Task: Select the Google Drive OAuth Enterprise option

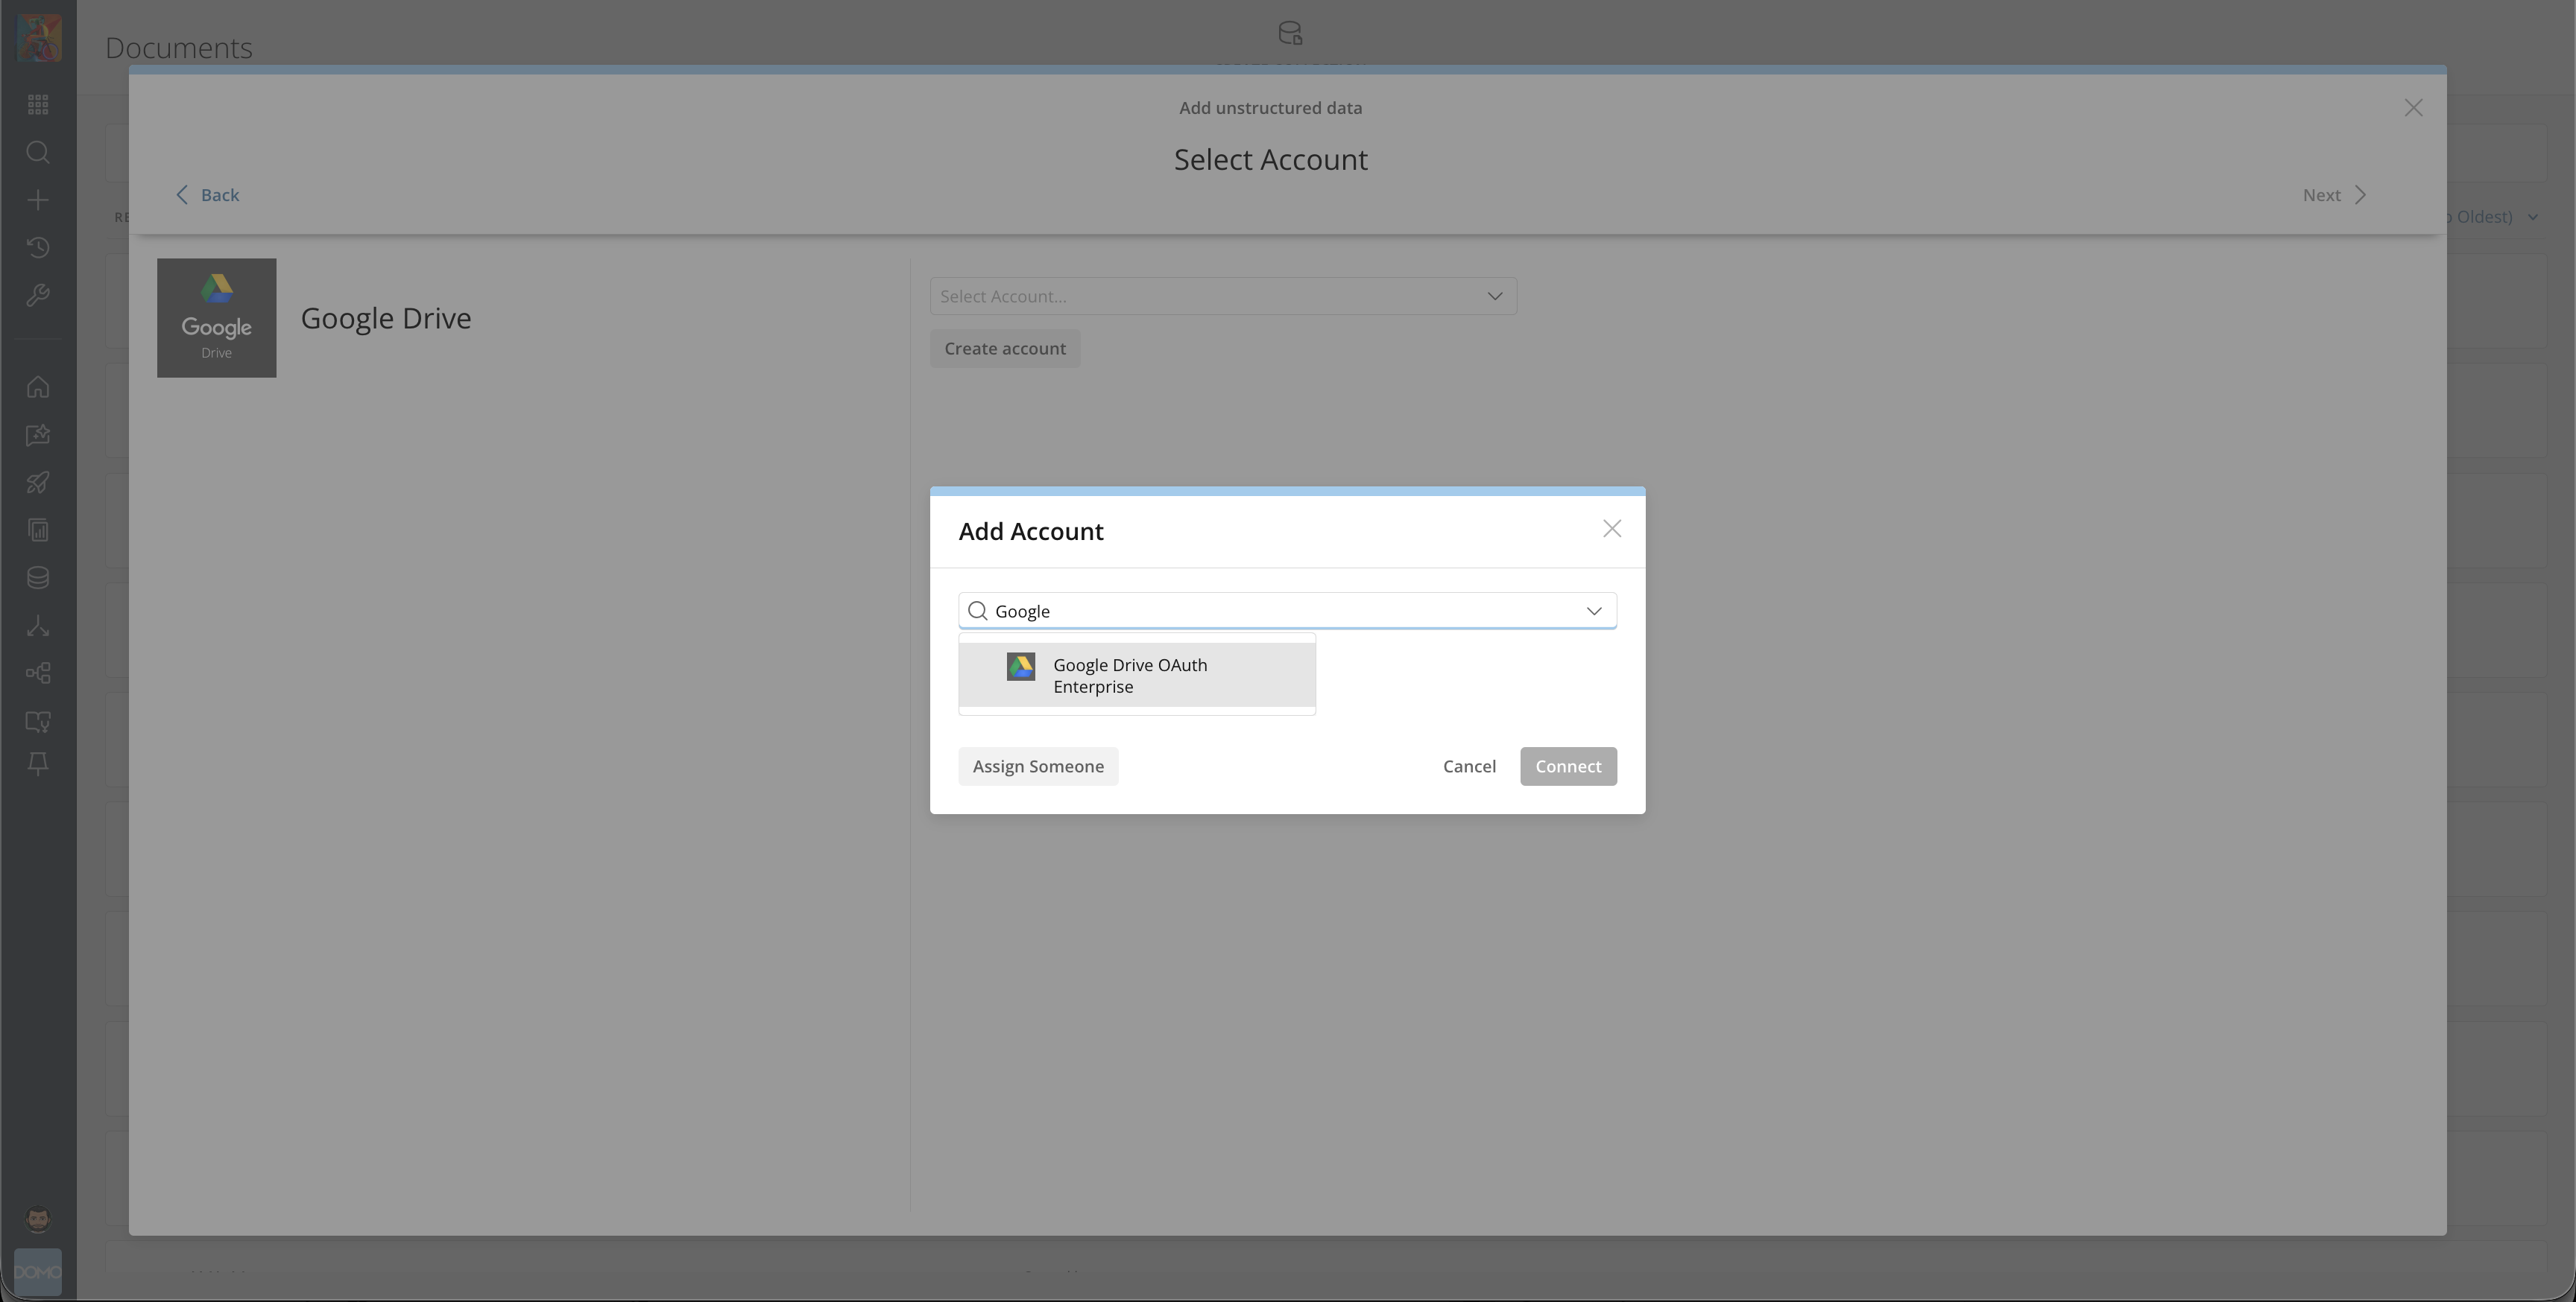Action: (1137, 676)
